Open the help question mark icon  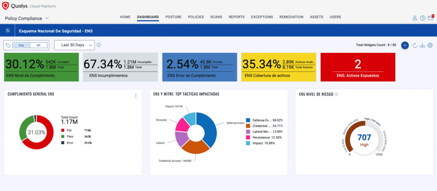tap(422, 18)
